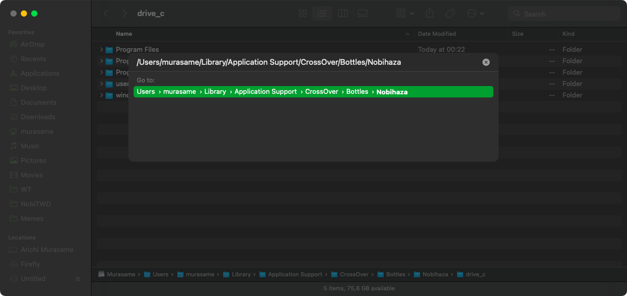Viewport: 627px width, 296px height.
Task: Click CrossOver in the bottom path bar
Action: [354, 274]
